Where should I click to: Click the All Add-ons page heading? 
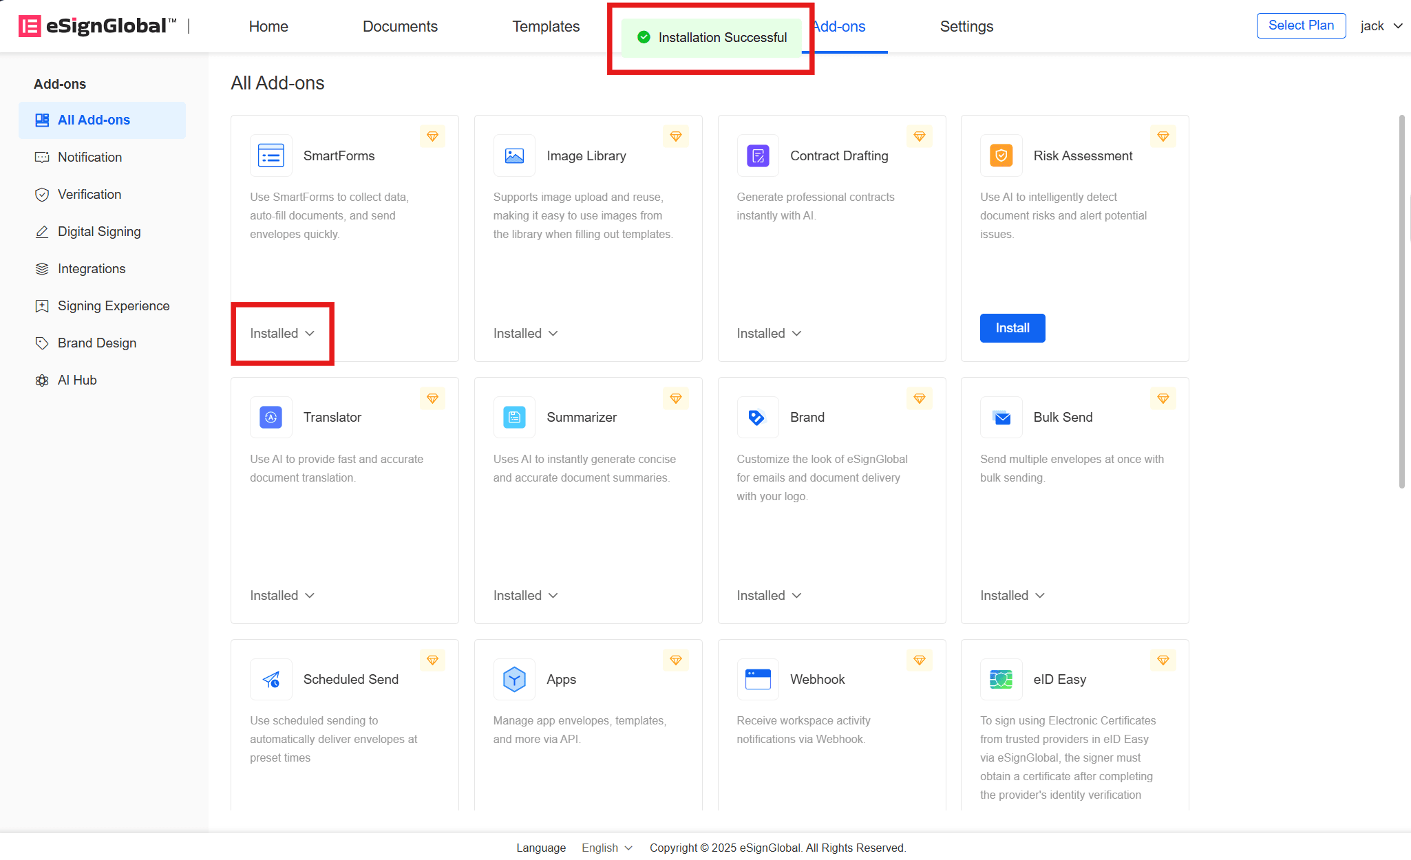(277, 83)
